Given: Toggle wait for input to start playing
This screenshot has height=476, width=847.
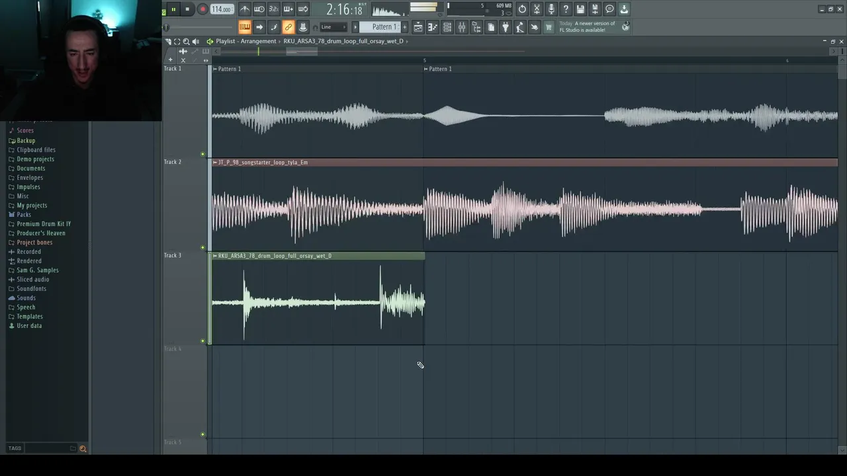Looking at the screenshot, I should (259, 9).
